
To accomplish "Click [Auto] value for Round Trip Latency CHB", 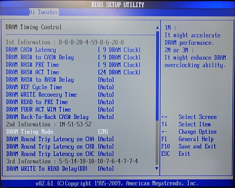I will tap(106, 147).
